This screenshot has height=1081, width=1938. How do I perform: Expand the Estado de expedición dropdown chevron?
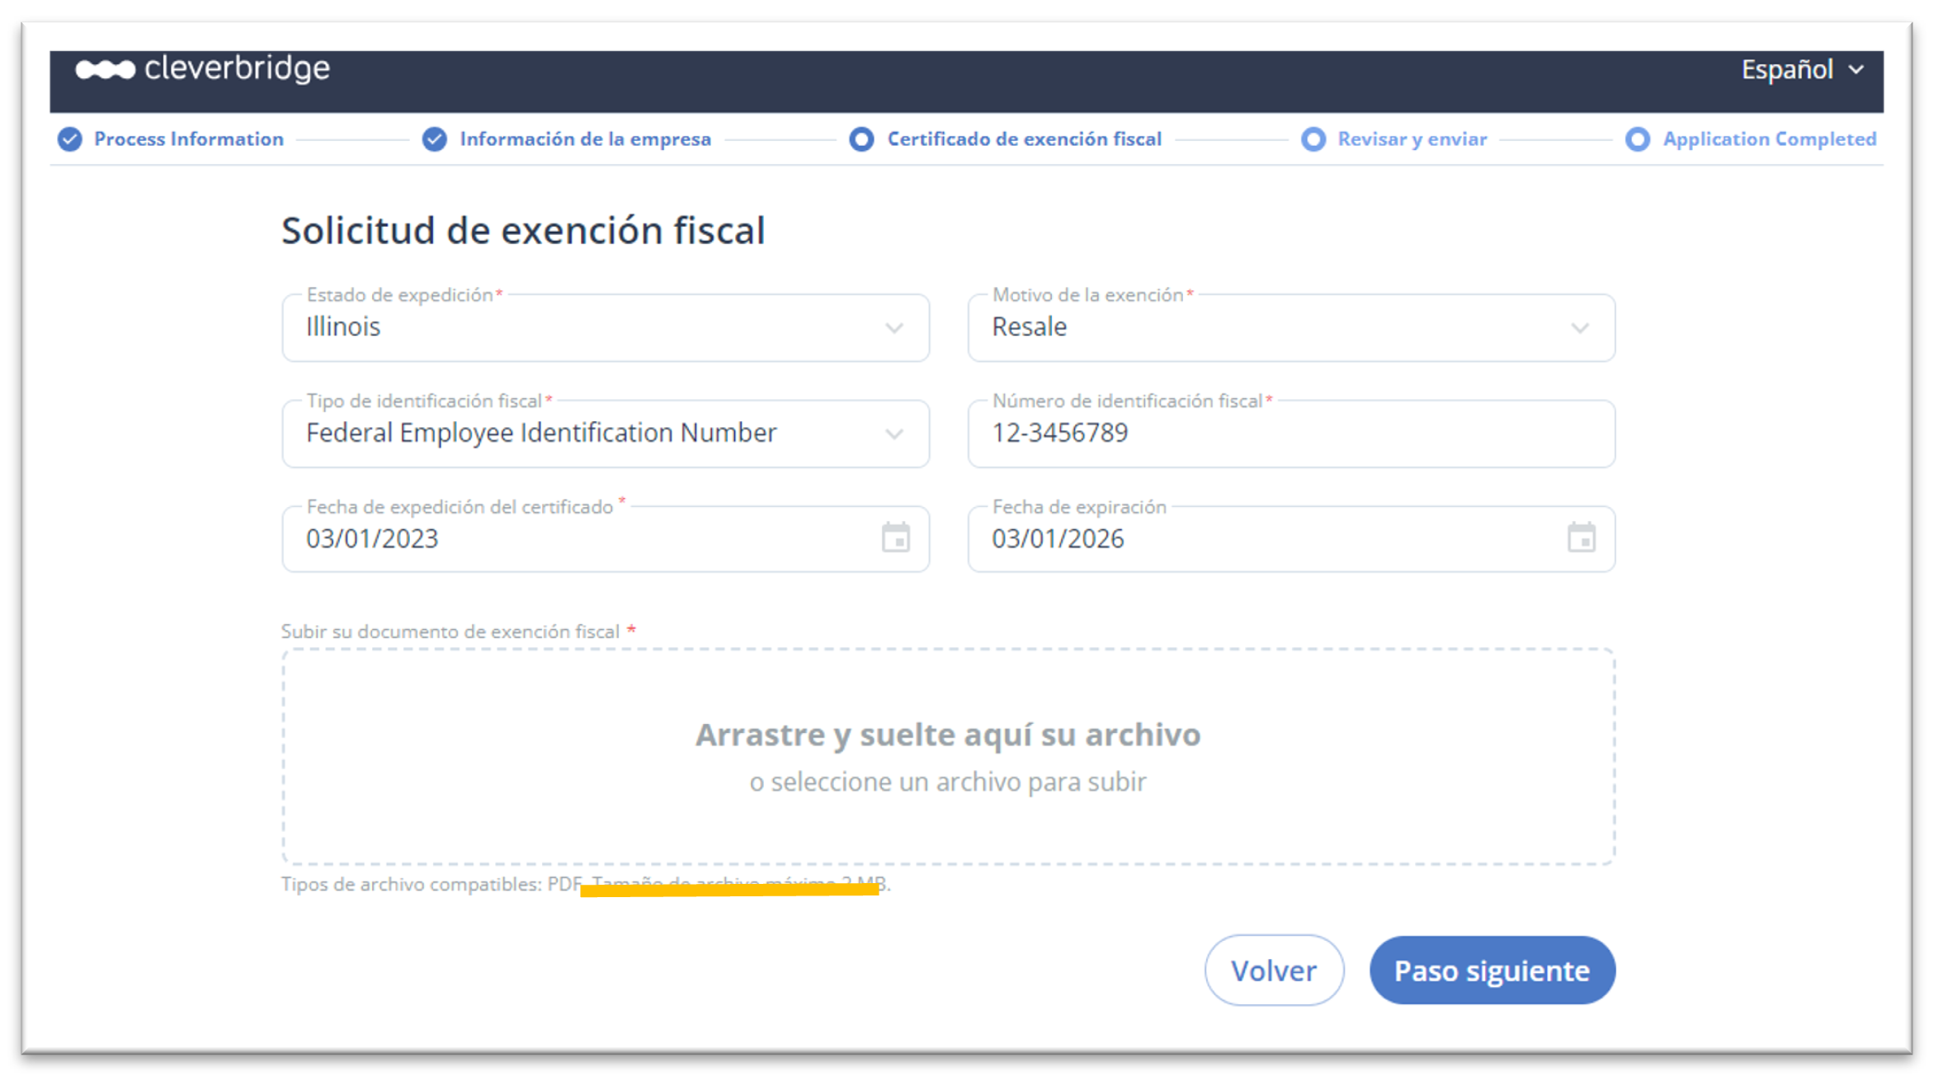point(894,328)
